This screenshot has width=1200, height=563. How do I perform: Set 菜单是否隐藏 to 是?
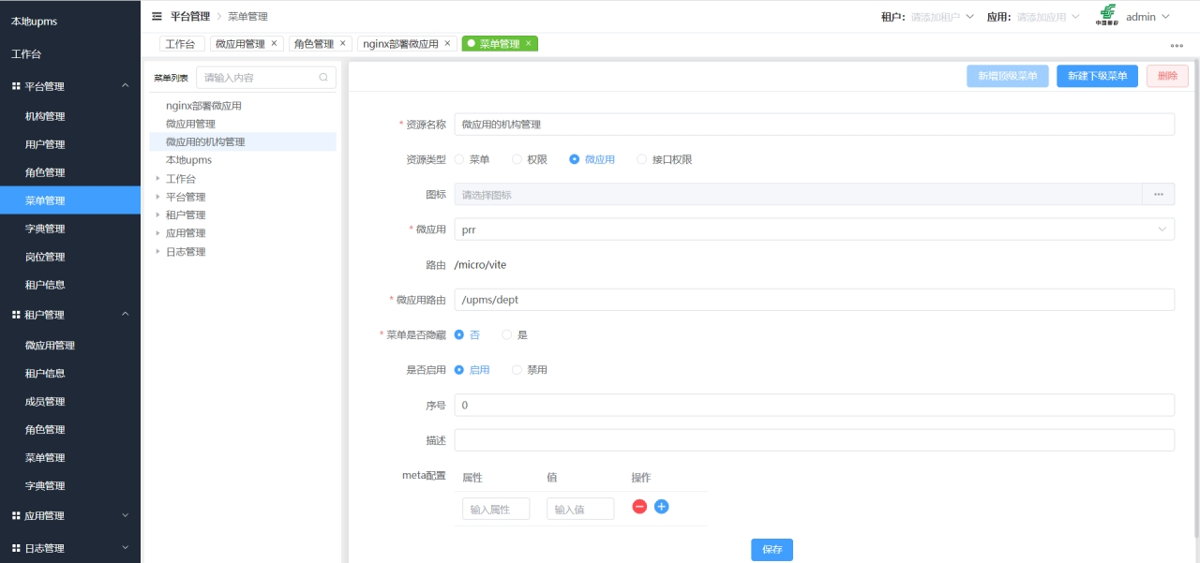pos(507,334)
